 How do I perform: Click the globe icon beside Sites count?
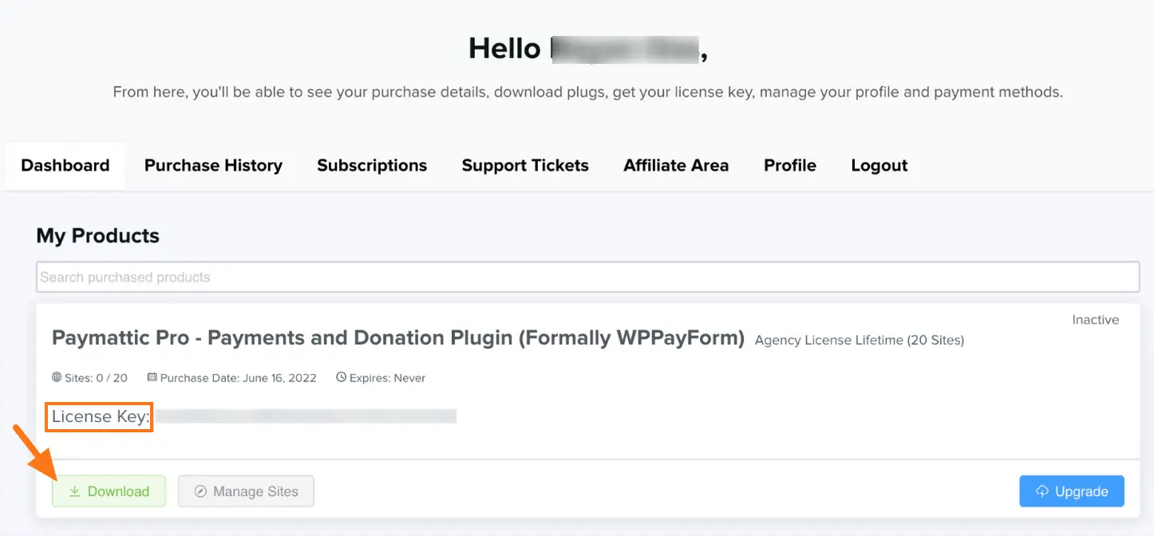click(57, 377)
